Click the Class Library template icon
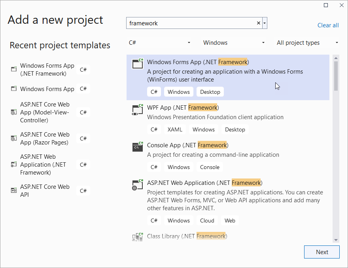Image resolution: width=348 pixels, height=268 pixels. point(138,237)
